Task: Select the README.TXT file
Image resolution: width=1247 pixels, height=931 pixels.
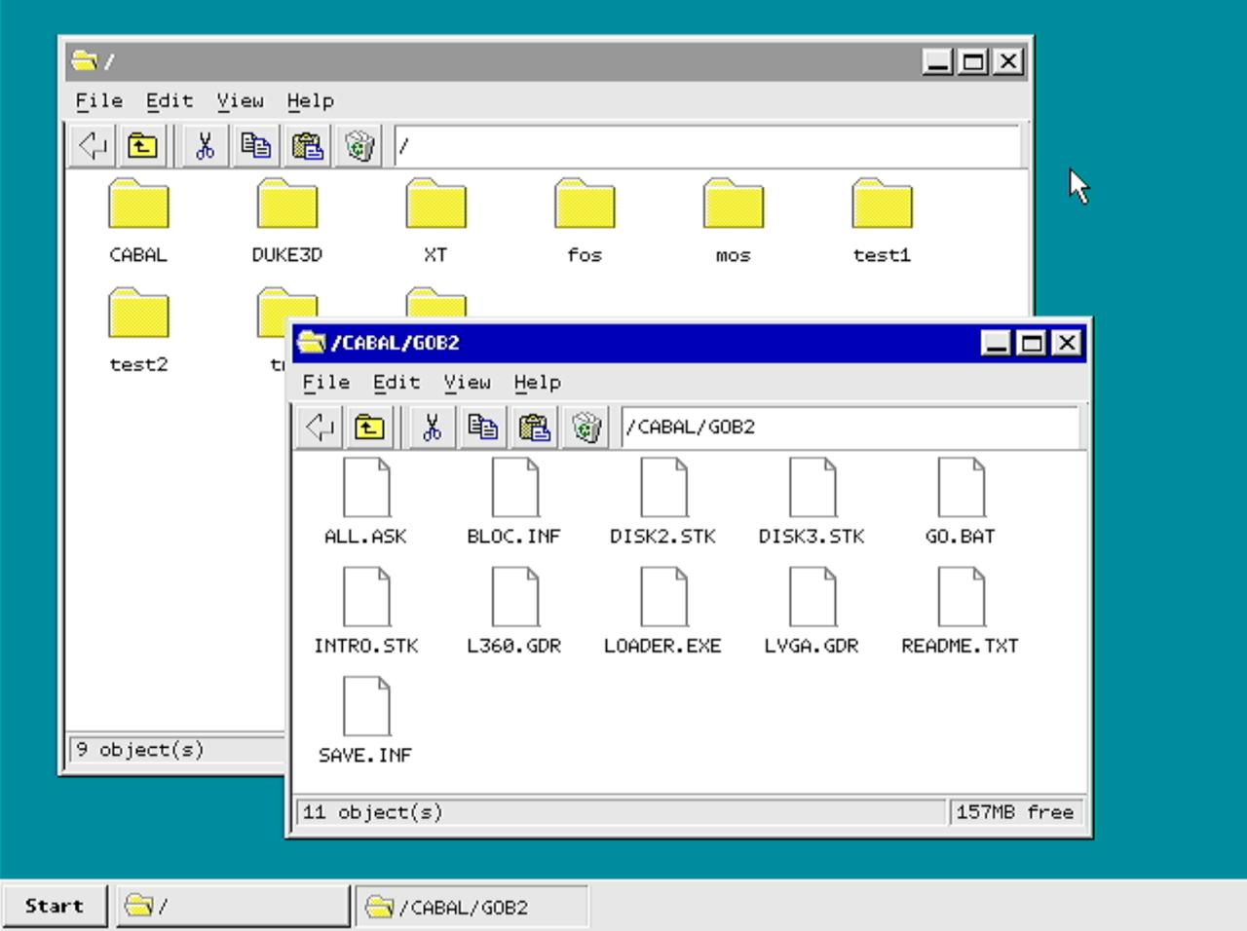Action: tap(961, 612)
